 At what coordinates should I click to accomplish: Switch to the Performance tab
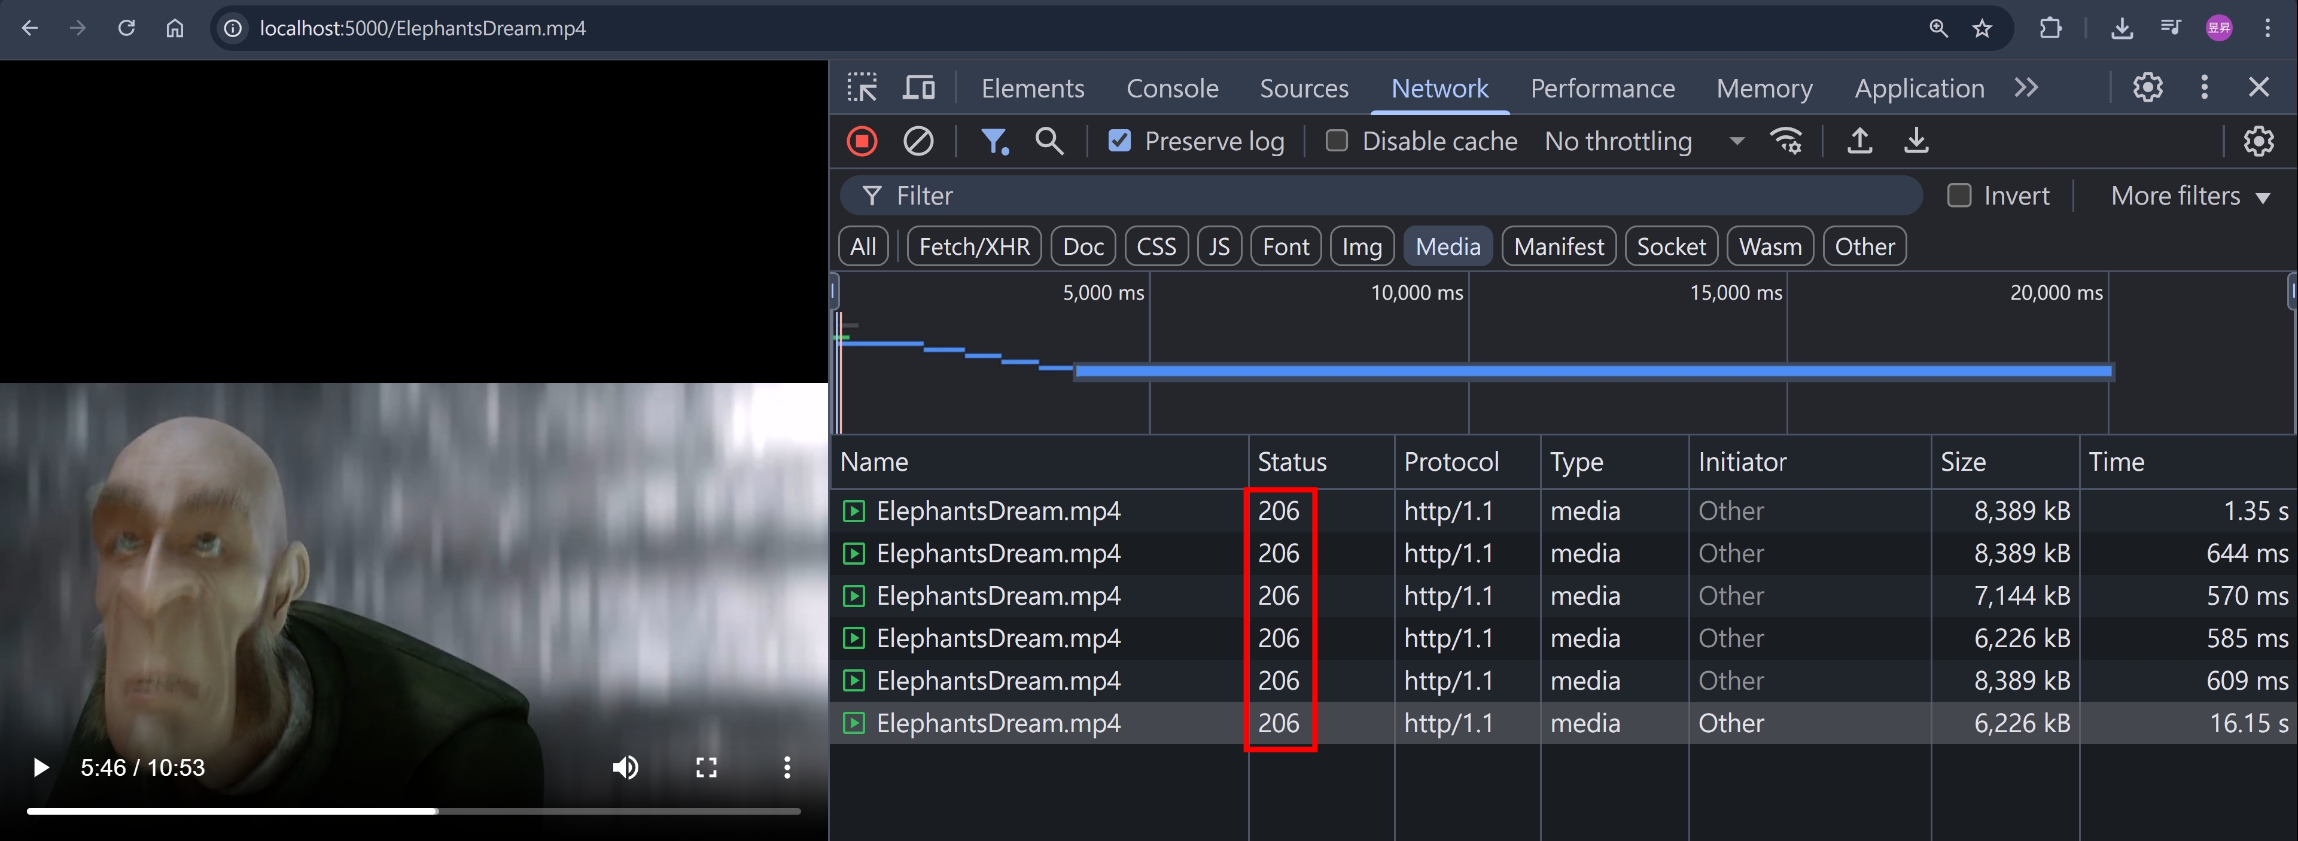1603,89
